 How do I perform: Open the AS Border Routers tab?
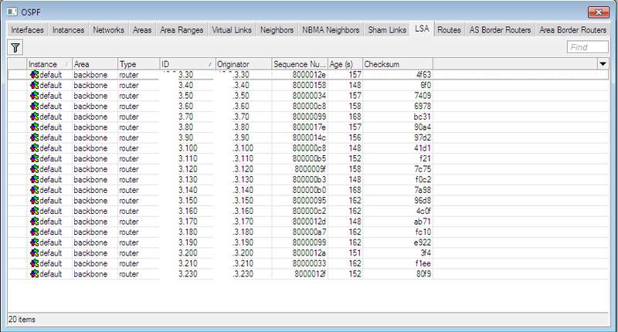point(500,30)
